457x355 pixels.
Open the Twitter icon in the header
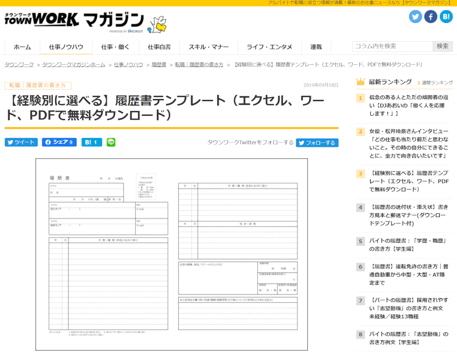[x=415, y=16]
